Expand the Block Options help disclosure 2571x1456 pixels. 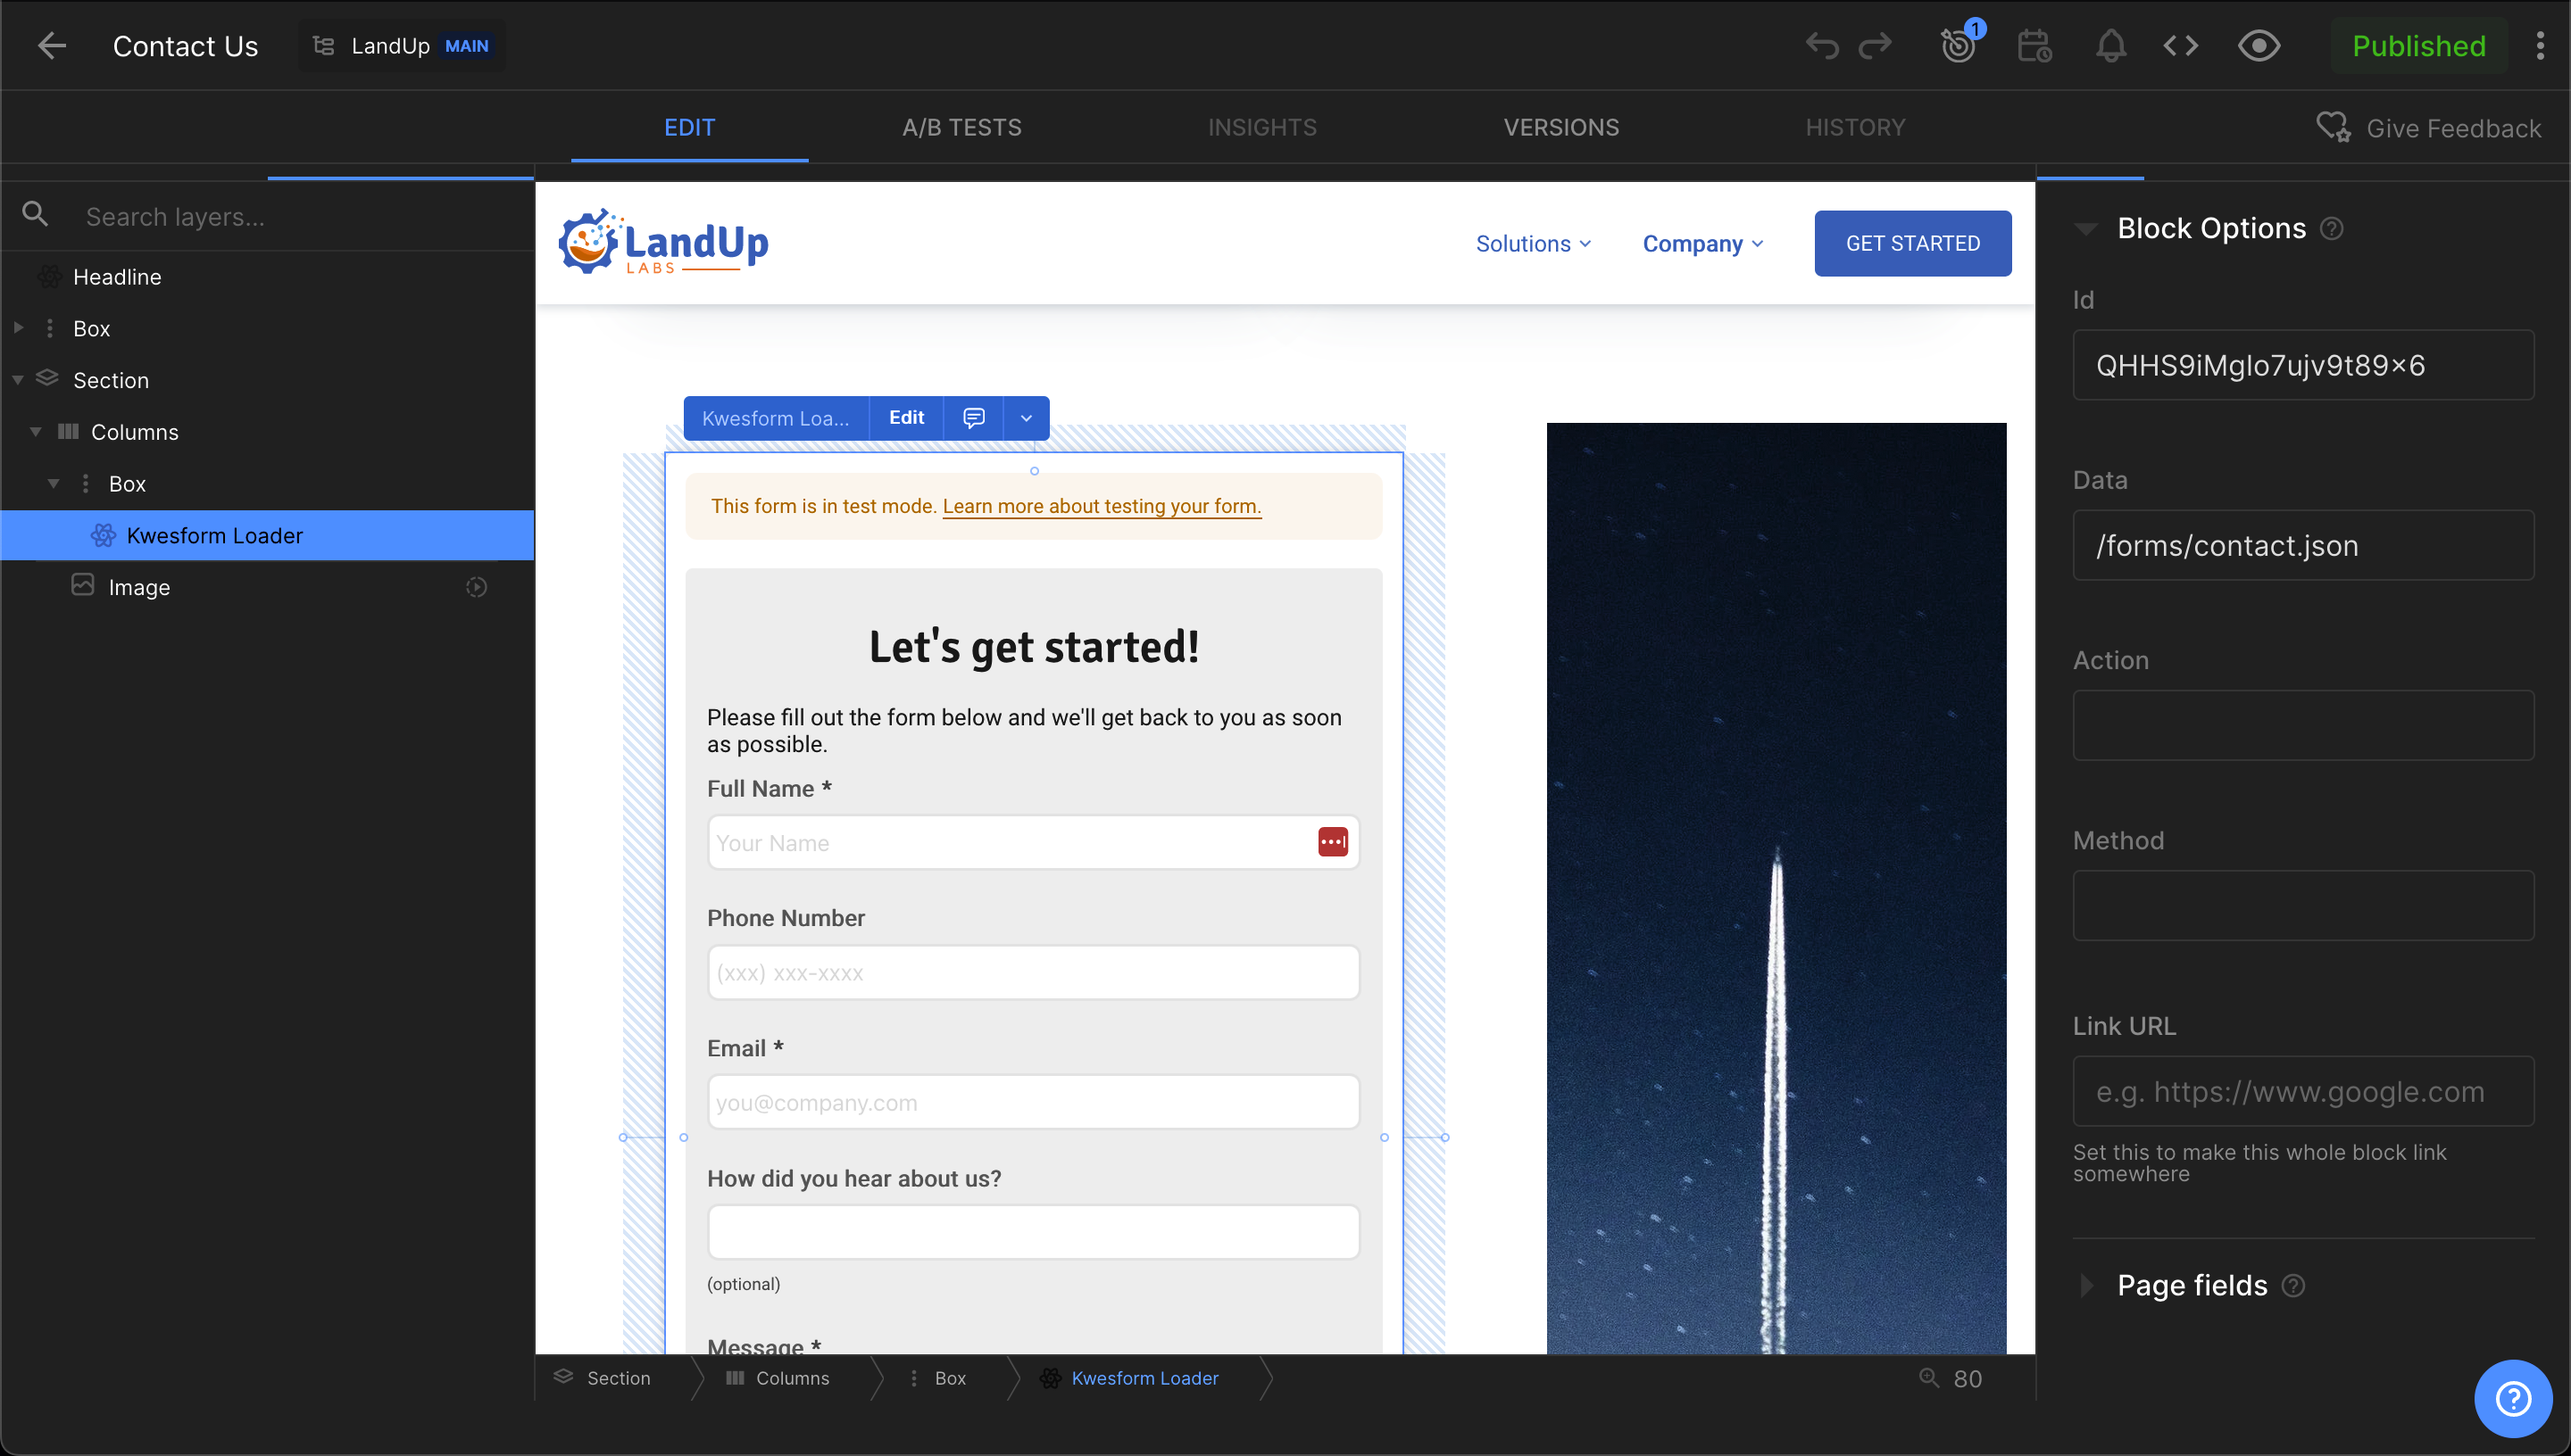[x=2331, y=227]
